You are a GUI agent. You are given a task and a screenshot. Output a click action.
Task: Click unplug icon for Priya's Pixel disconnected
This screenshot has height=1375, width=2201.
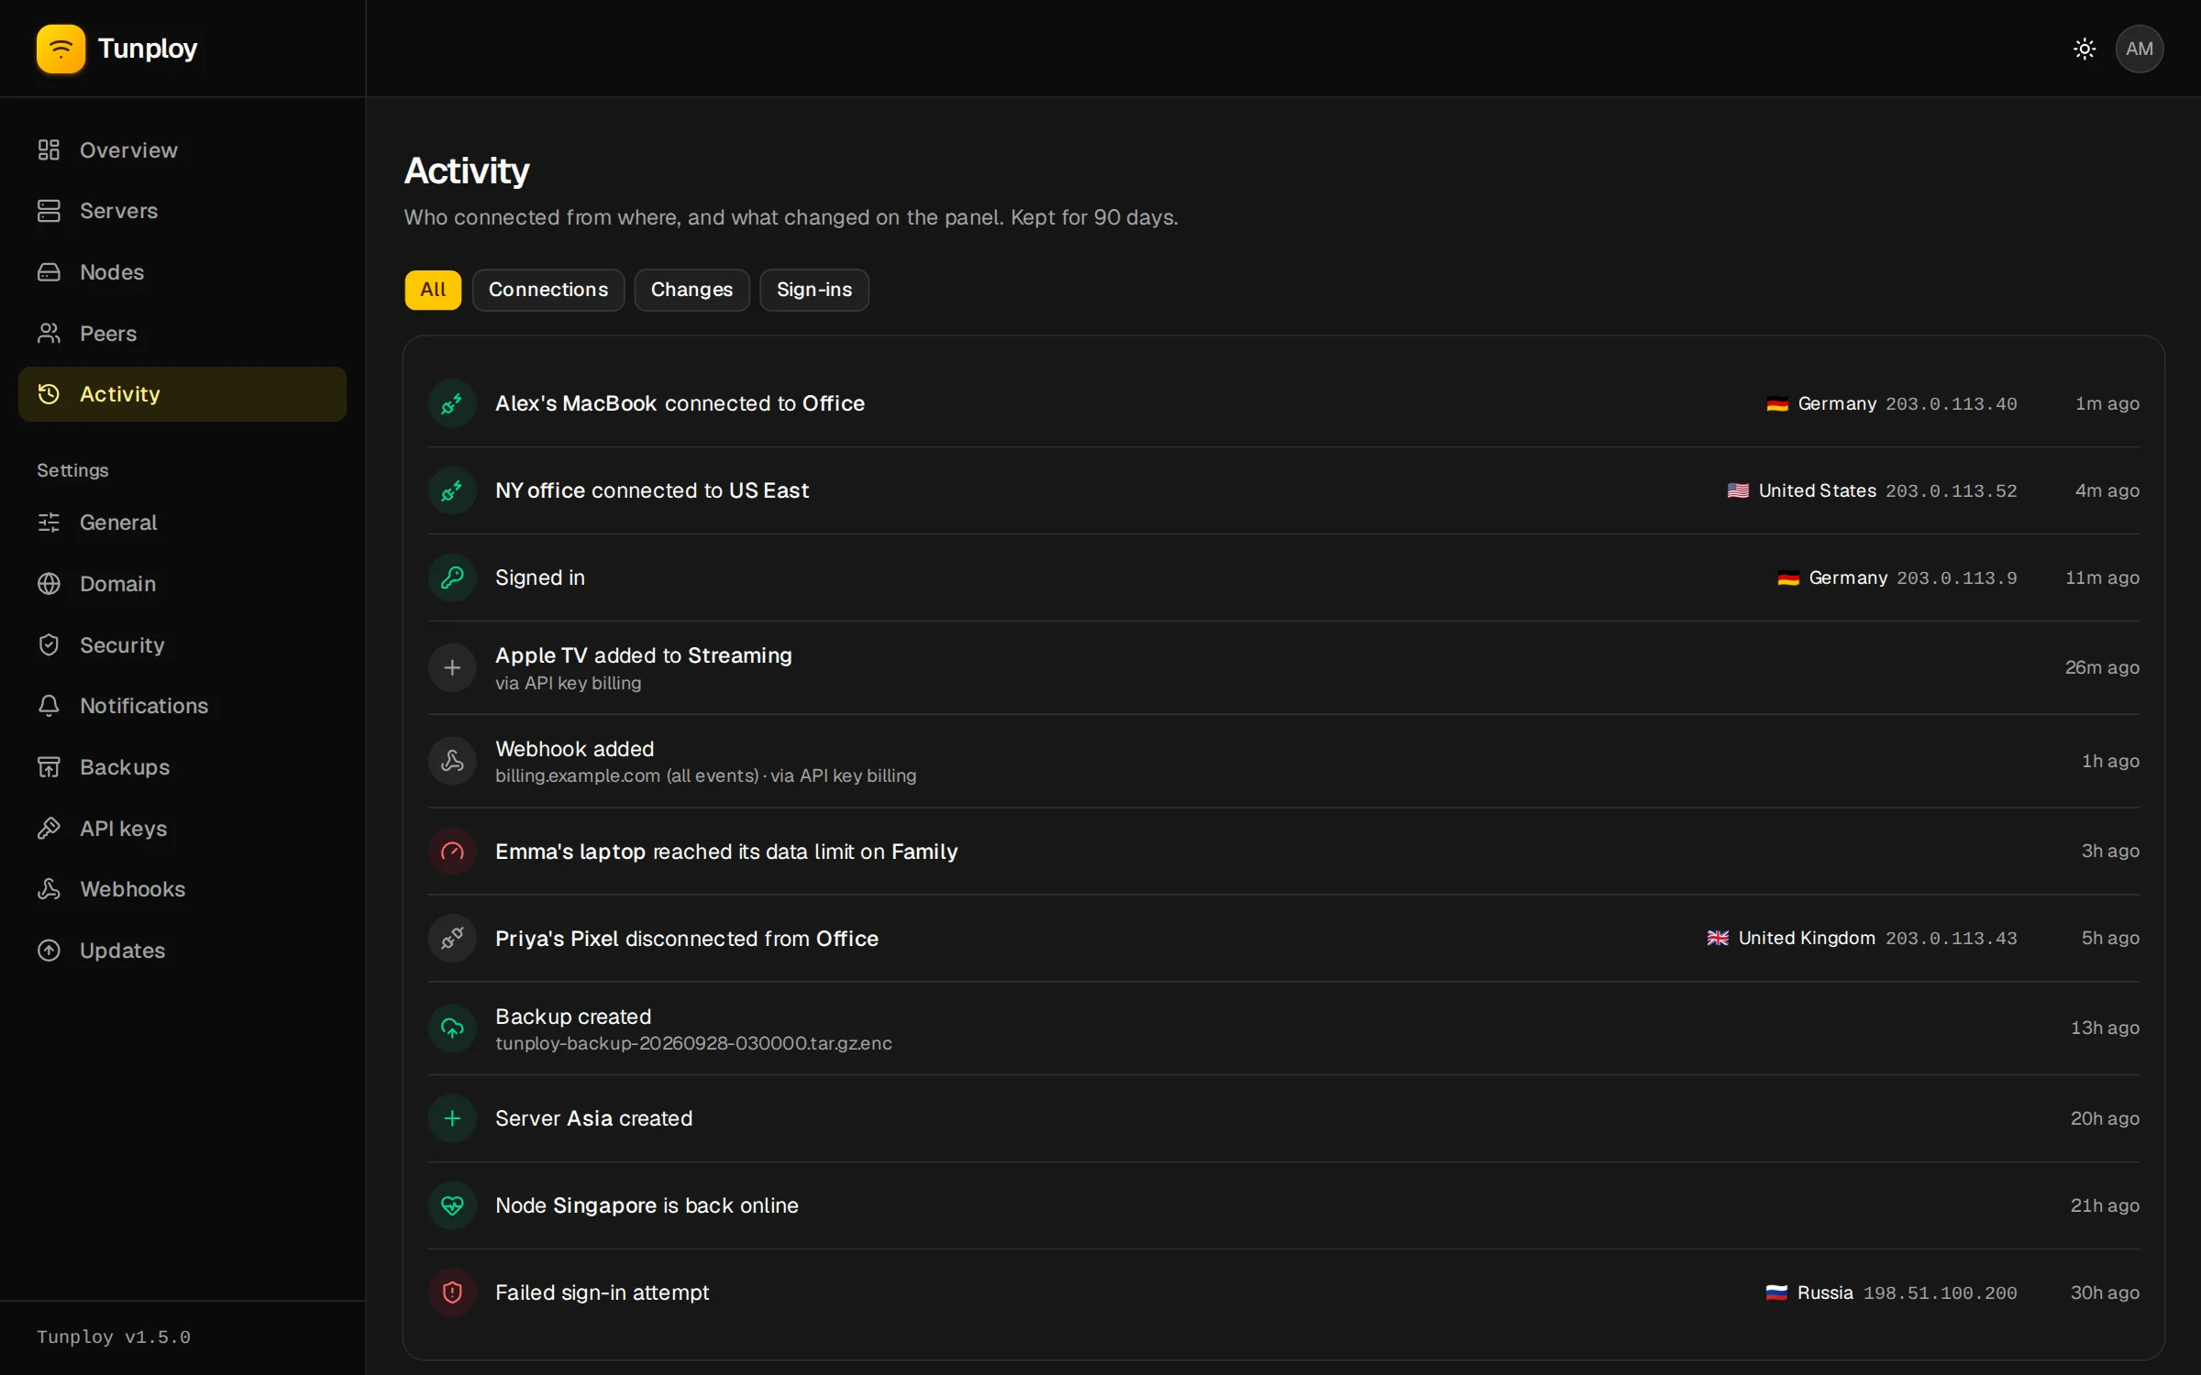point(452,939)
